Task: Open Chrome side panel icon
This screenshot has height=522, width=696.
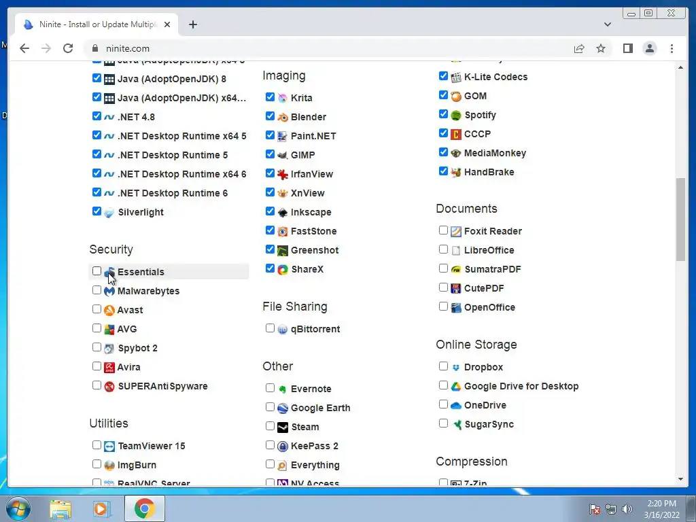Action: 627,48
